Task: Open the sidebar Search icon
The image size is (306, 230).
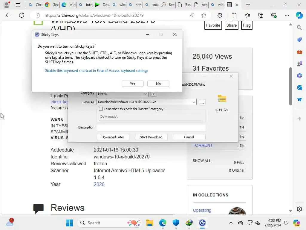Action: click(299, 28)
